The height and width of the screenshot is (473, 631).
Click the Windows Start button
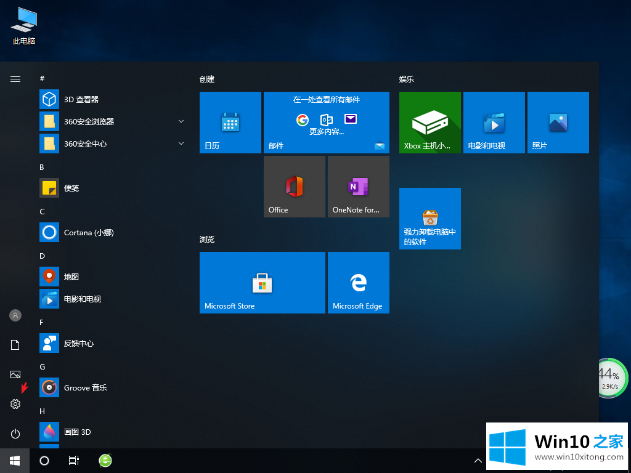[15, 461]
